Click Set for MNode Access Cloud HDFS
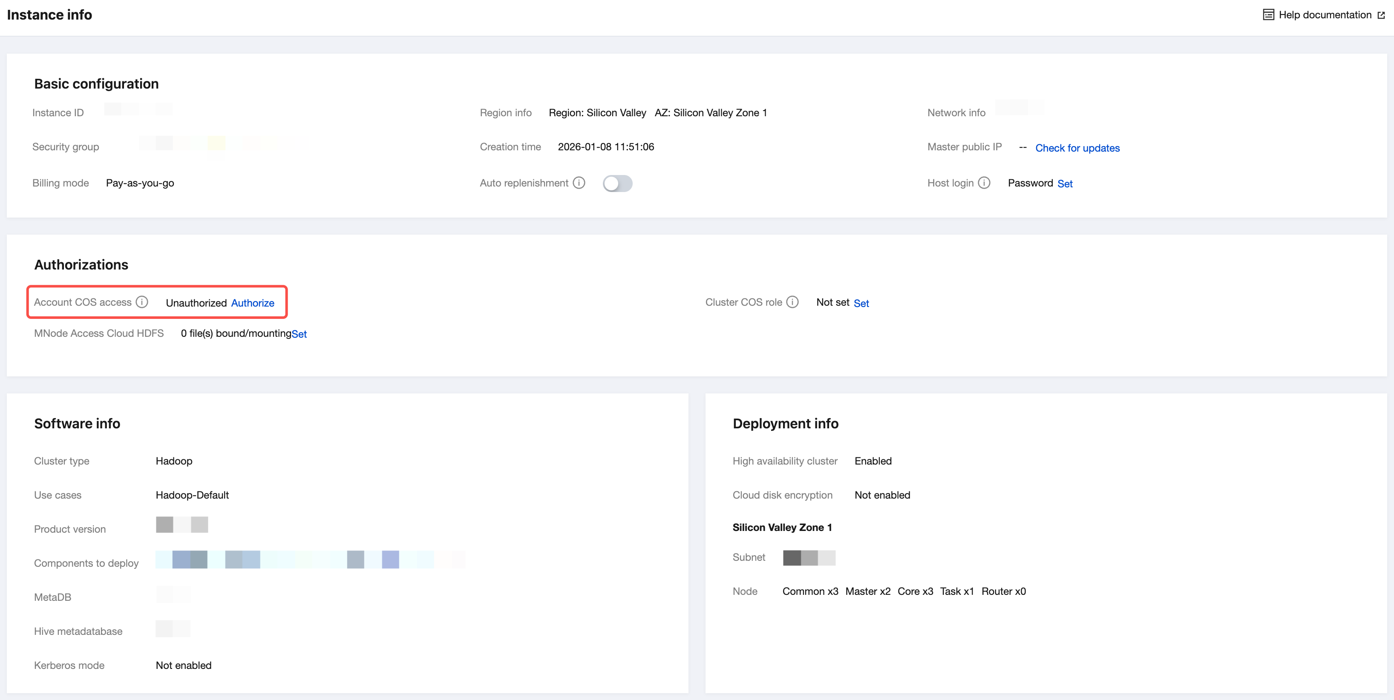Screen dimensions: 1394x700 (x=299, y=334)
